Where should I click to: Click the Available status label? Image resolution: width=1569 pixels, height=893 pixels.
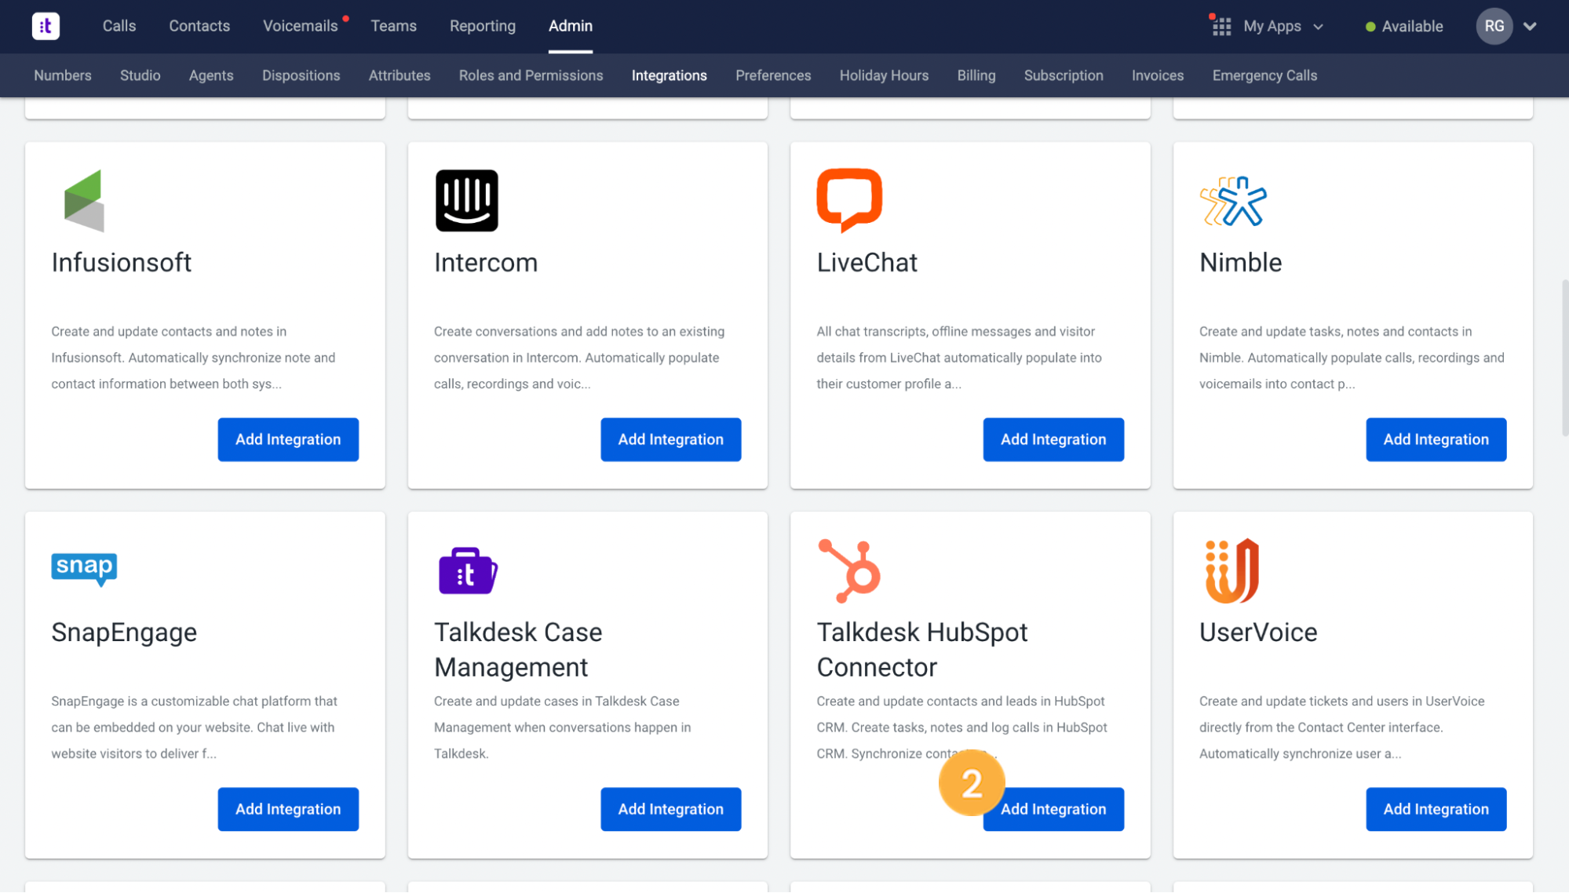[1412, 27]
